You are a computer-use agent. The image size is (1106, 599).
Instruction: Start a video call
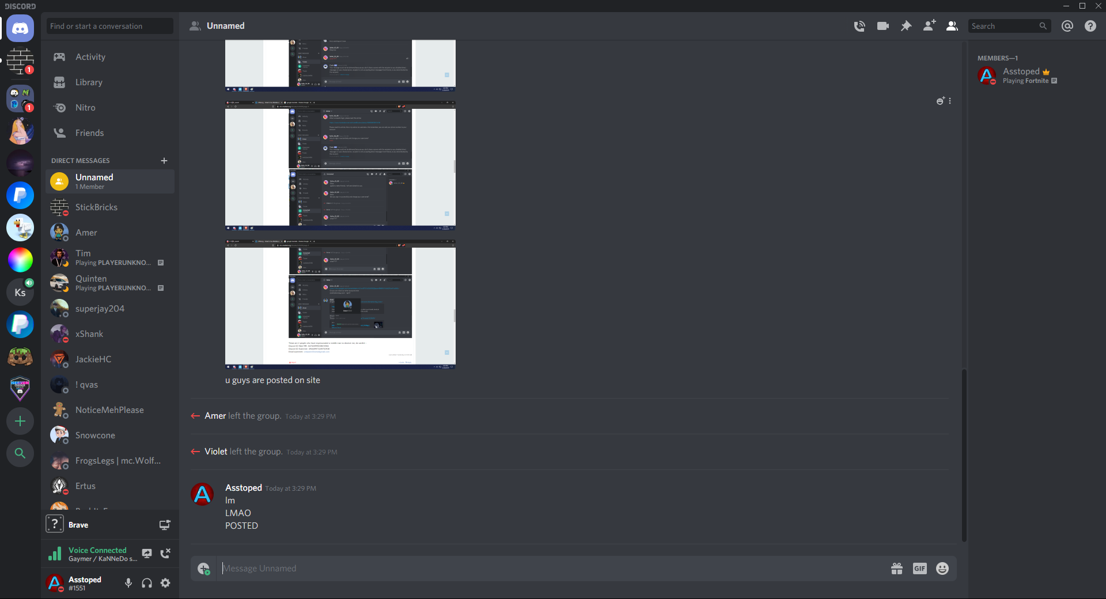882,26
